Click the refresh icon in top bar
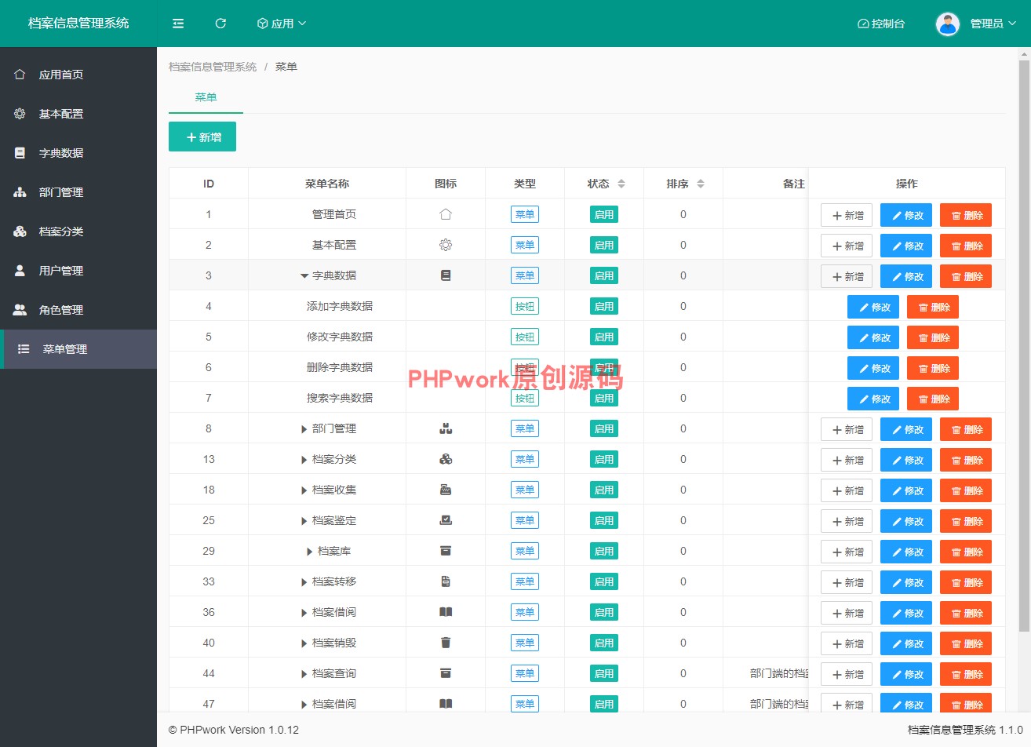 [x=220, y=24]
